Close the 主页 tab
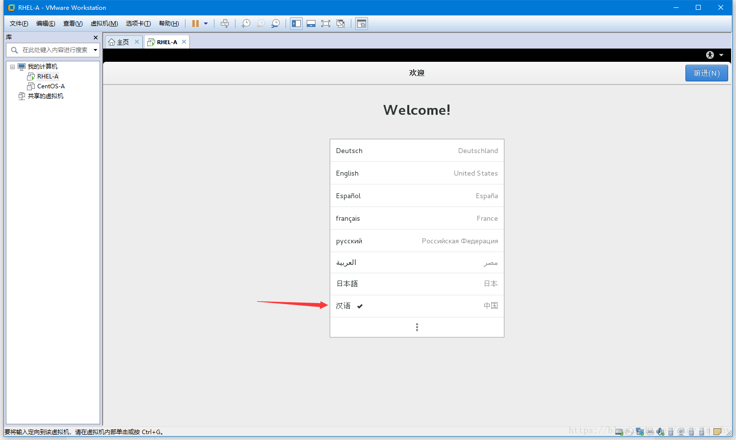Image resolution: width=736 pixels, height=440 pixels. 137,42
